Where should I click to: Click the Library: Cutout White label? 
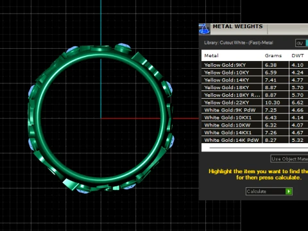tap(239, 43)
